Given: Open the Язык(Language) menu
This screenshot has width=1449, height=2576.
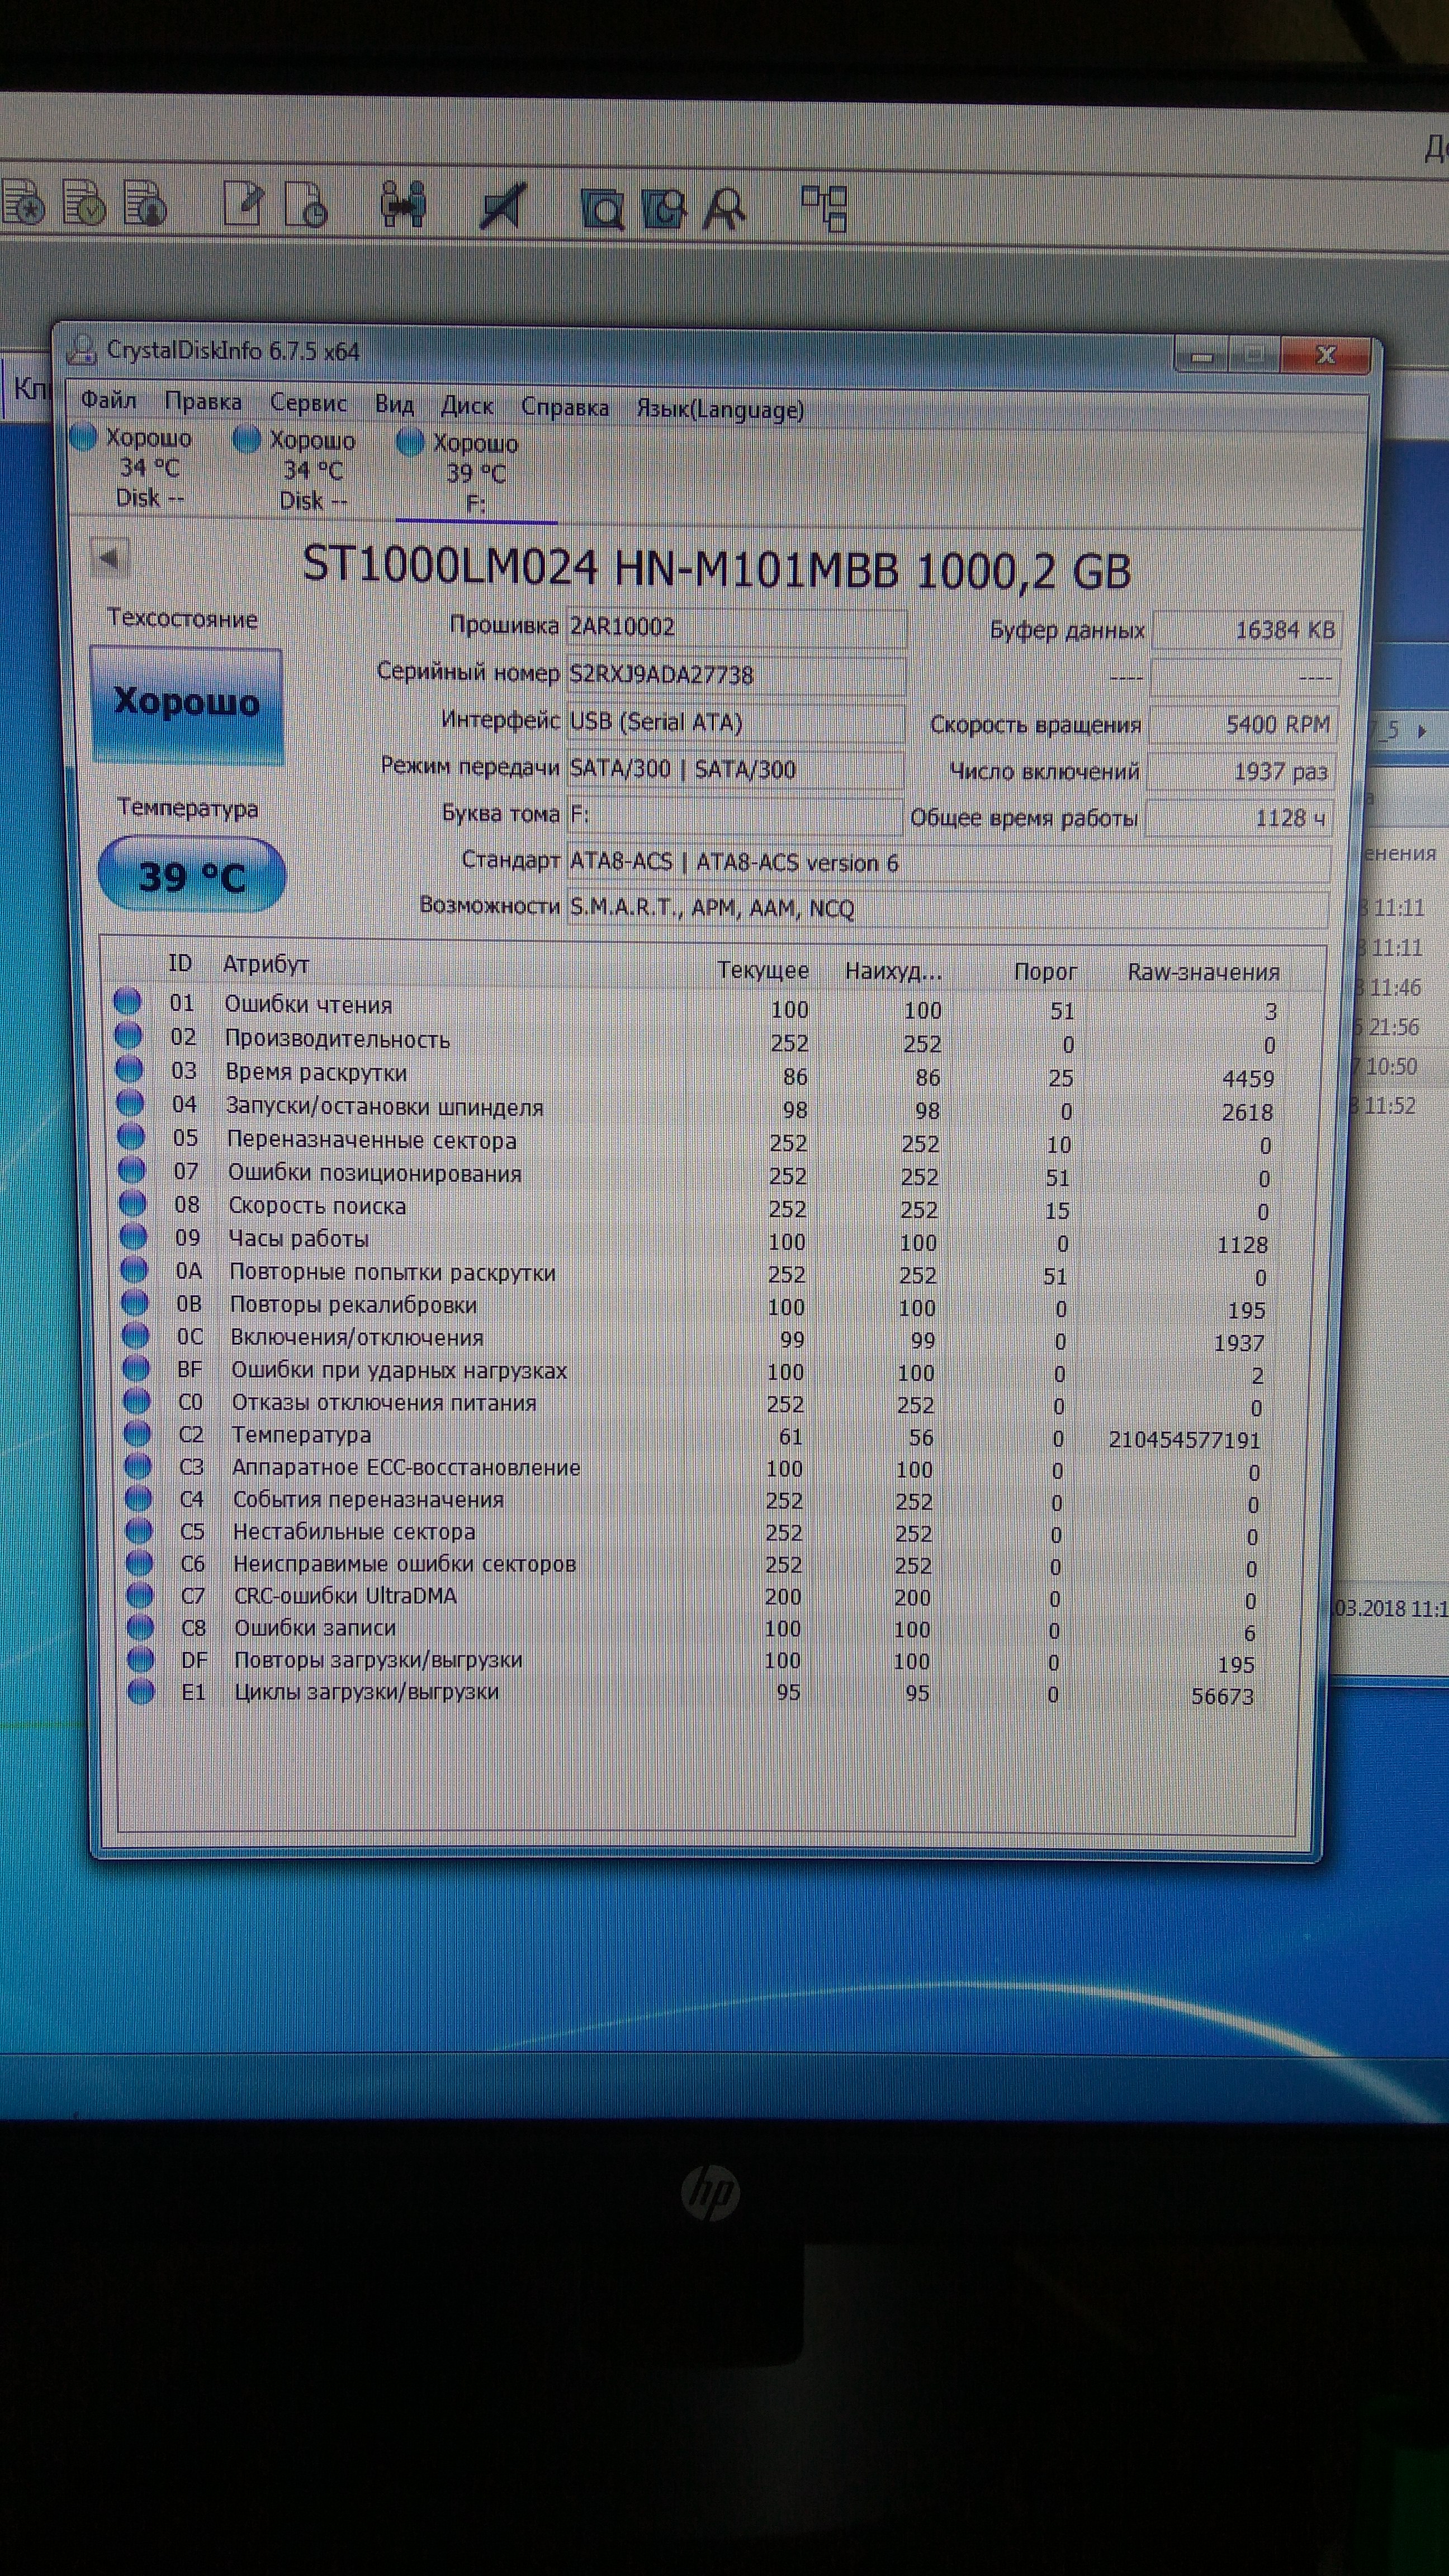Looking at the screenshot, I should pos(720,409).
